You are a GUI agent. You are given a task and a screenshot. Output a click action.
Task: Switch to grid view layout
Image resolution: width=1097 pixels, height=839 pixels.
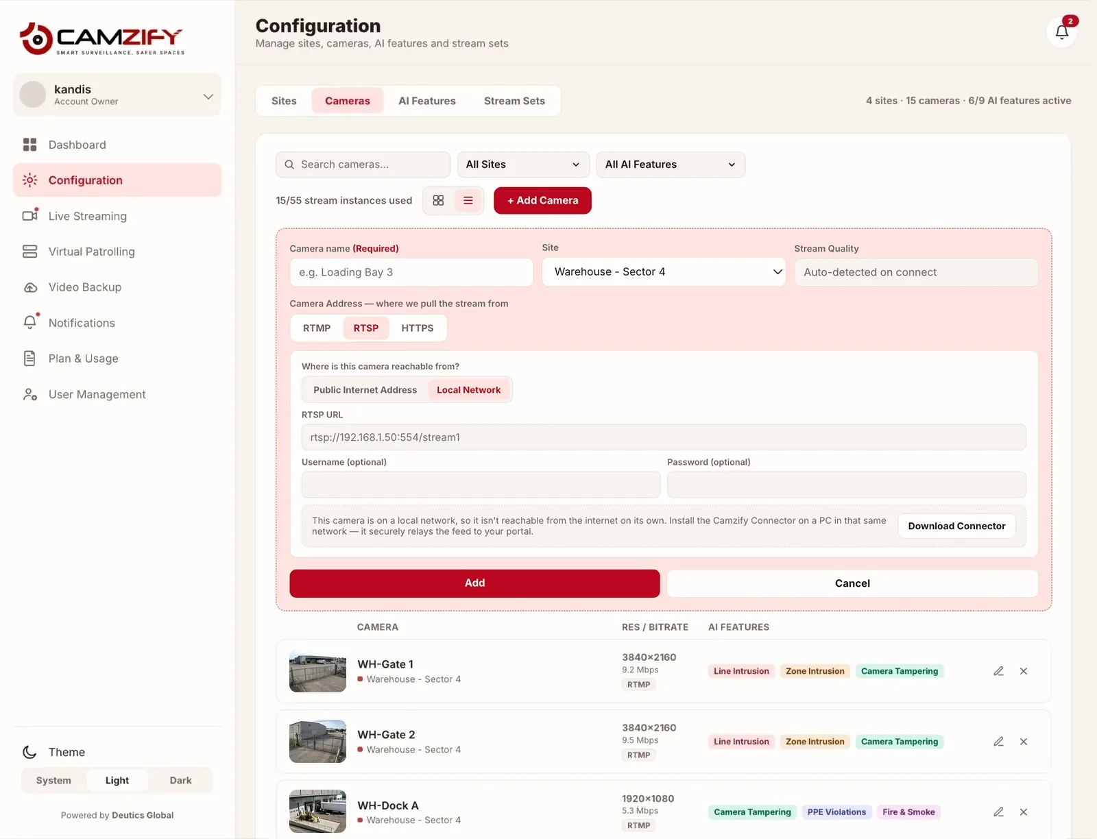tap(438, 200)
